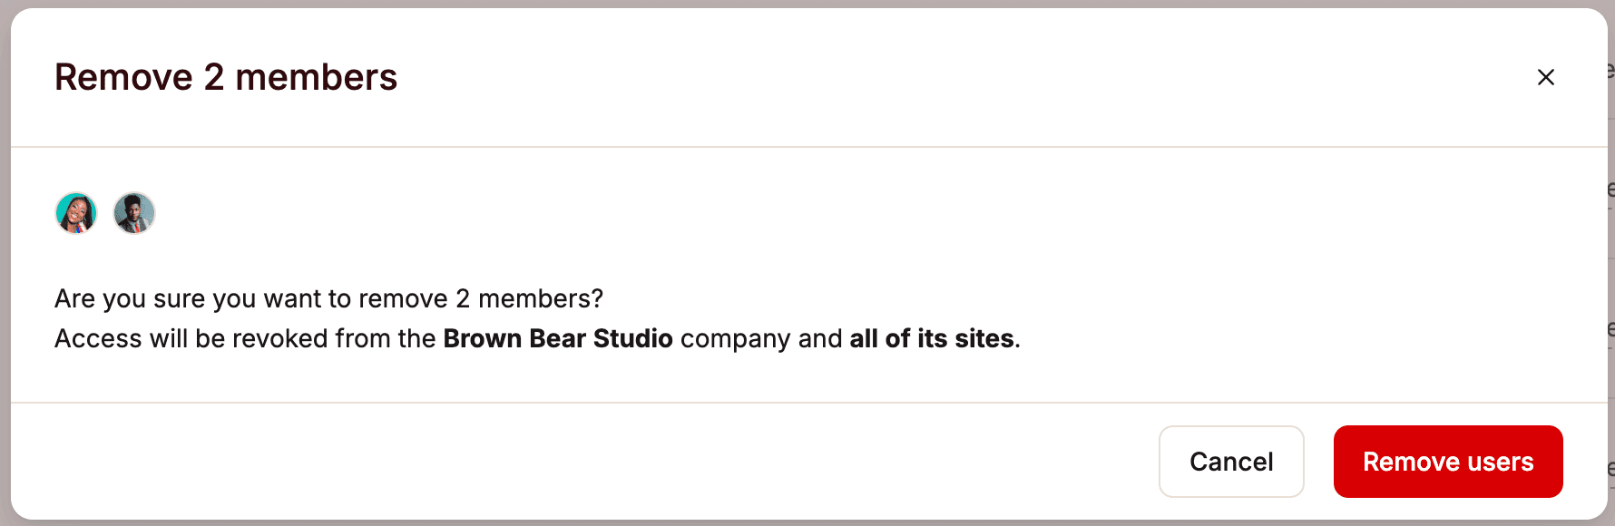Click the overlapping avatar pair
This screenshot has height=526, width=1615.
[105, 213]
